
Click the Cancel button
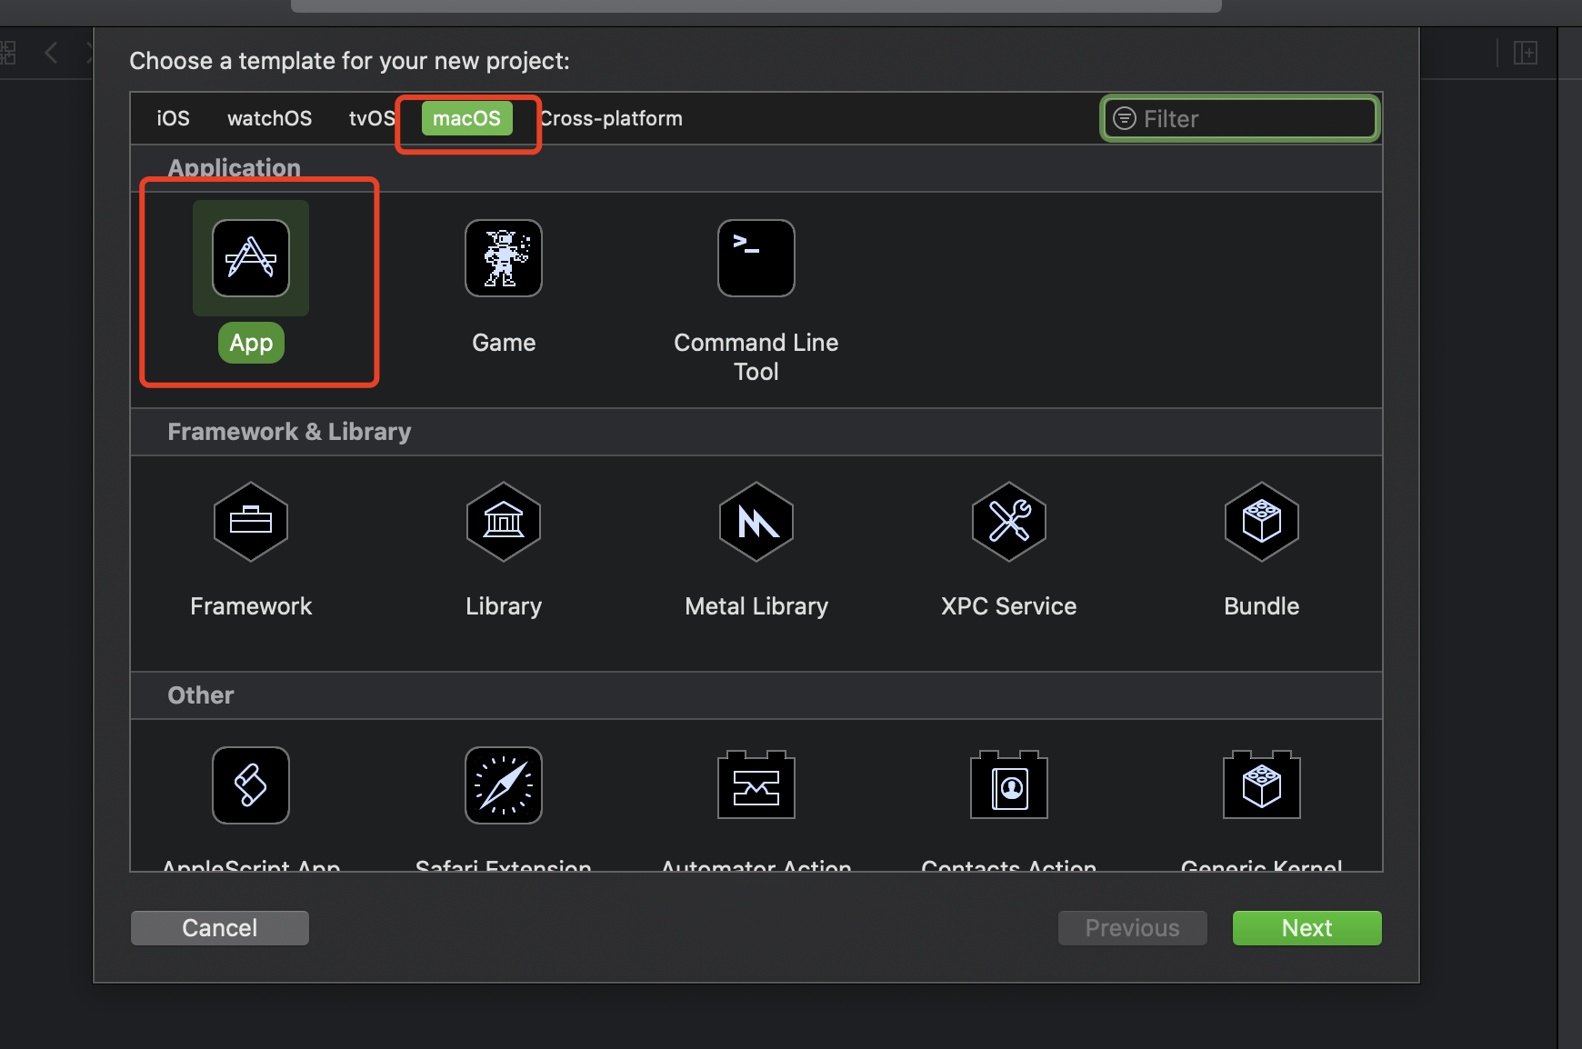pyautogui.click(x=220, y=928)
